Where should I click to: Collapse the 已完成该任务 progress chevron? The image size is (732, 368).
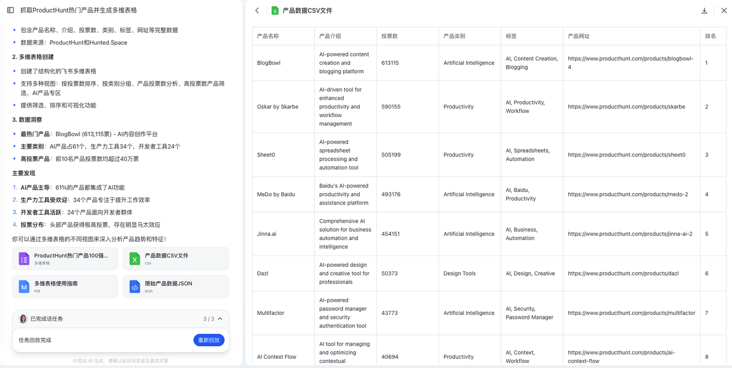220,319
